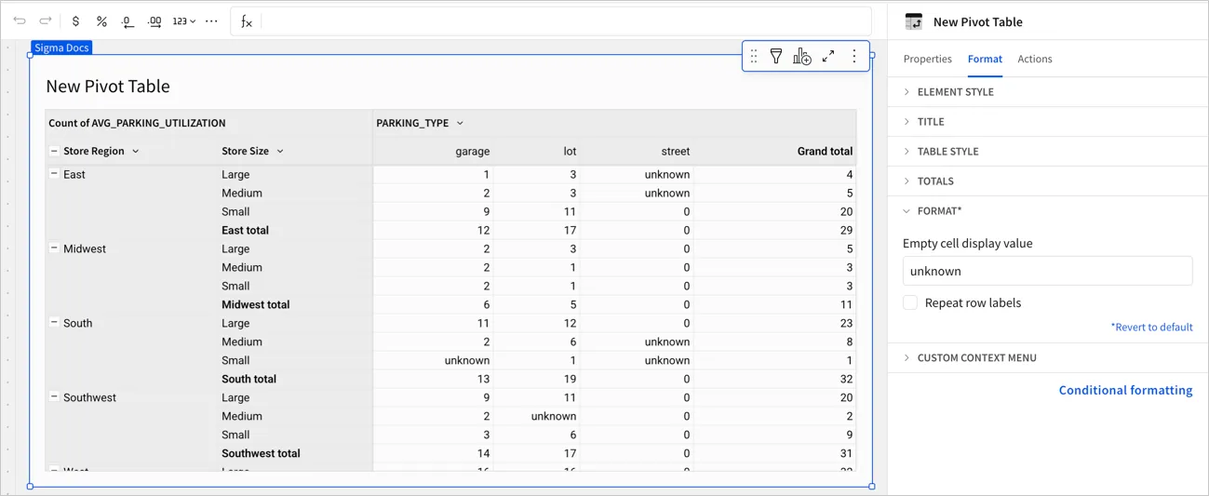Click Grand total value 29 for East

845,230
